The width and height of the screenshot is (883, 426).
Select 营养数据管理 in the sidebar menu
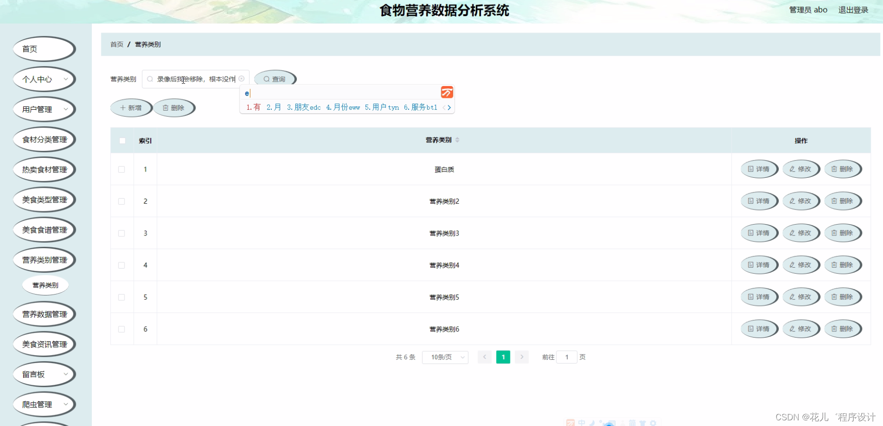44,314
